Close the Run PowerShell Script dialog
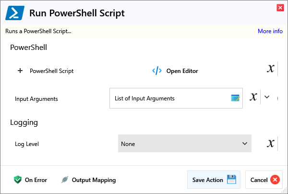Viewport: 288px width, 194px height. pyautogui.click(x=280, y=7)
